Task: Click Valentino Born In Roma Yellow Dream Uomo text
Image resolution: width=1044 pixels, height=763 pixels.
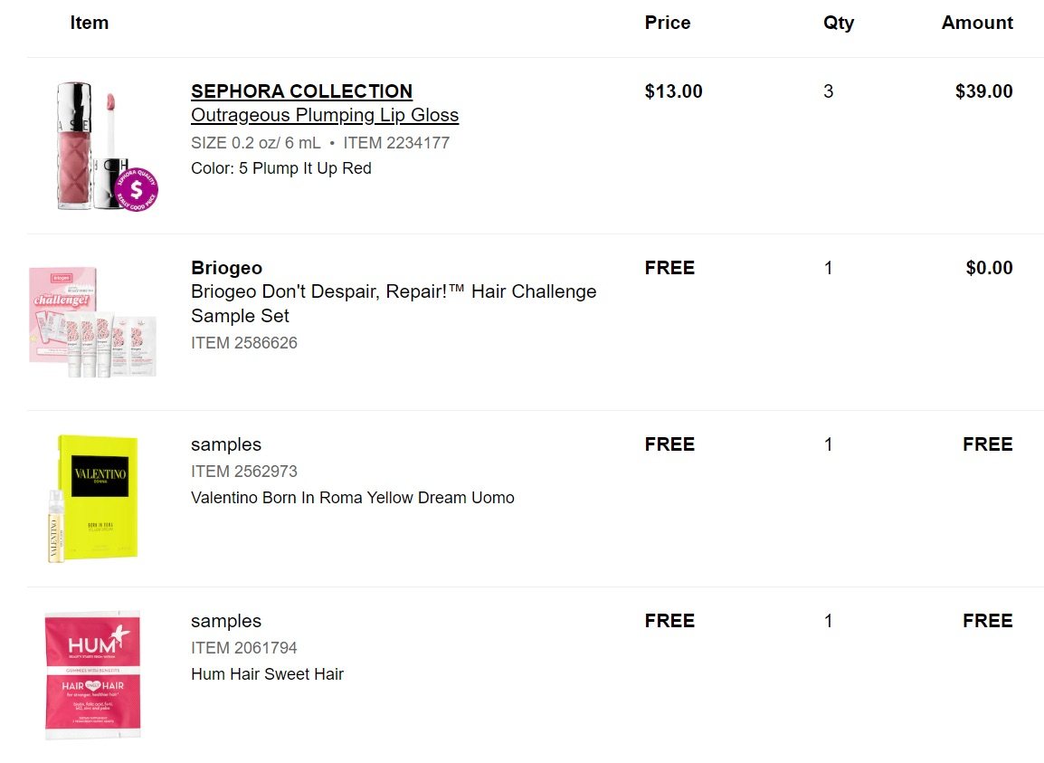Action: pos(352,498)
